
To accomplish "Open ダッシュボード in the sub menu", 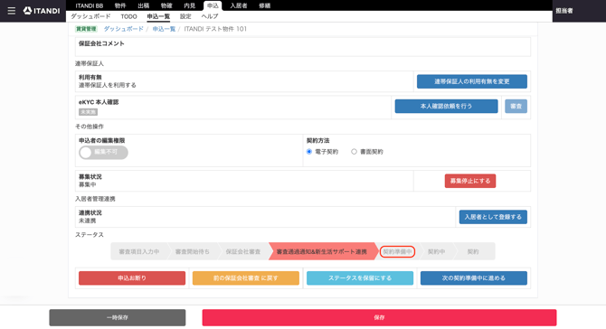I will [90, 16].
